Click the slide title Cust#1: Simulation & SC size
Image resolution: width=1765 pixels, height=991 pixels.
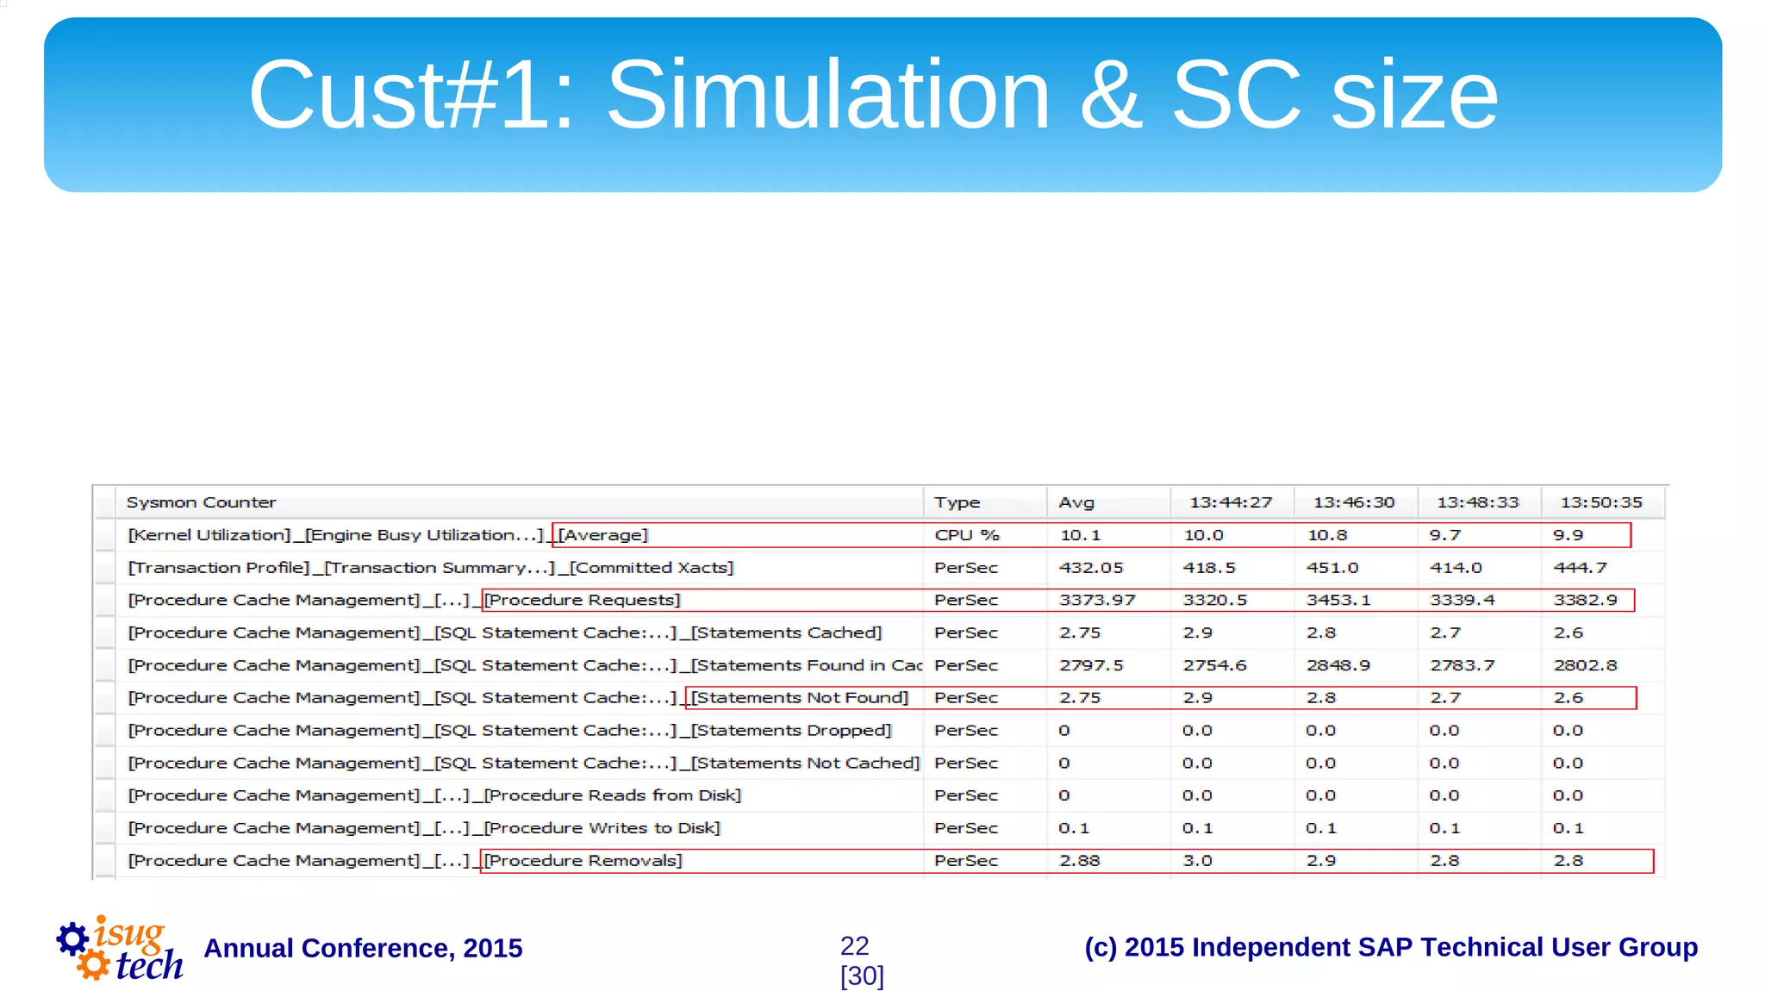point(873,94)
